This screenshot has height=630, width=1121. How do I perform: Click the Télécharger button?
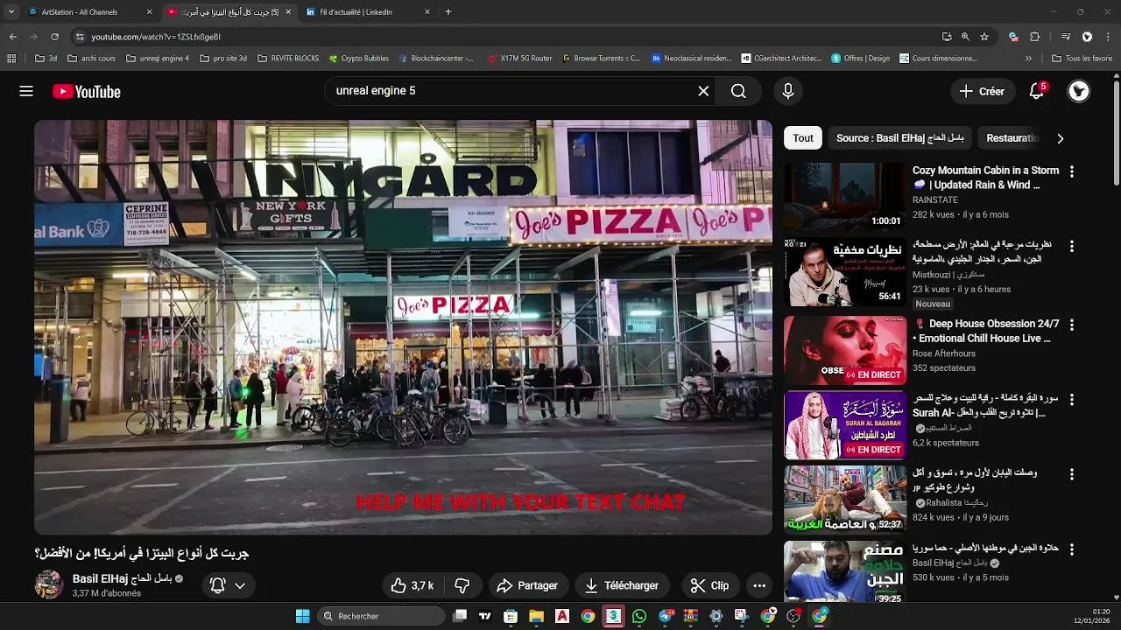click(x=622, y=585)
